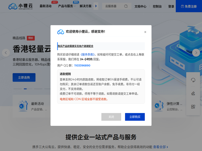
Task: Click the 立即购买 button
Action: click(x=135, y=117)
